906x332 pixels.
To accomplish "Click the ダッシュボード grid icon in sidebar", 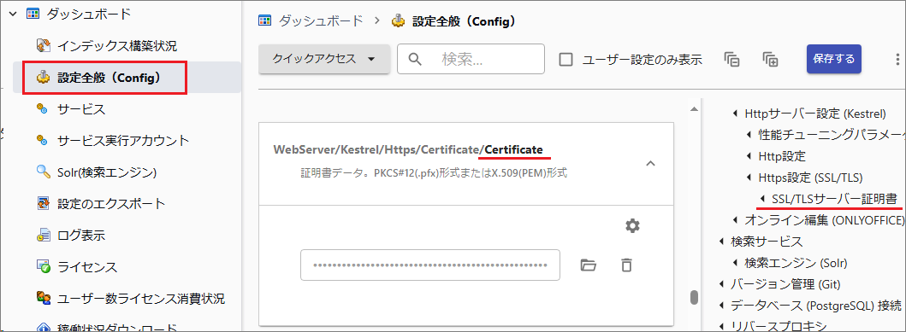I will tap(33, 15).
